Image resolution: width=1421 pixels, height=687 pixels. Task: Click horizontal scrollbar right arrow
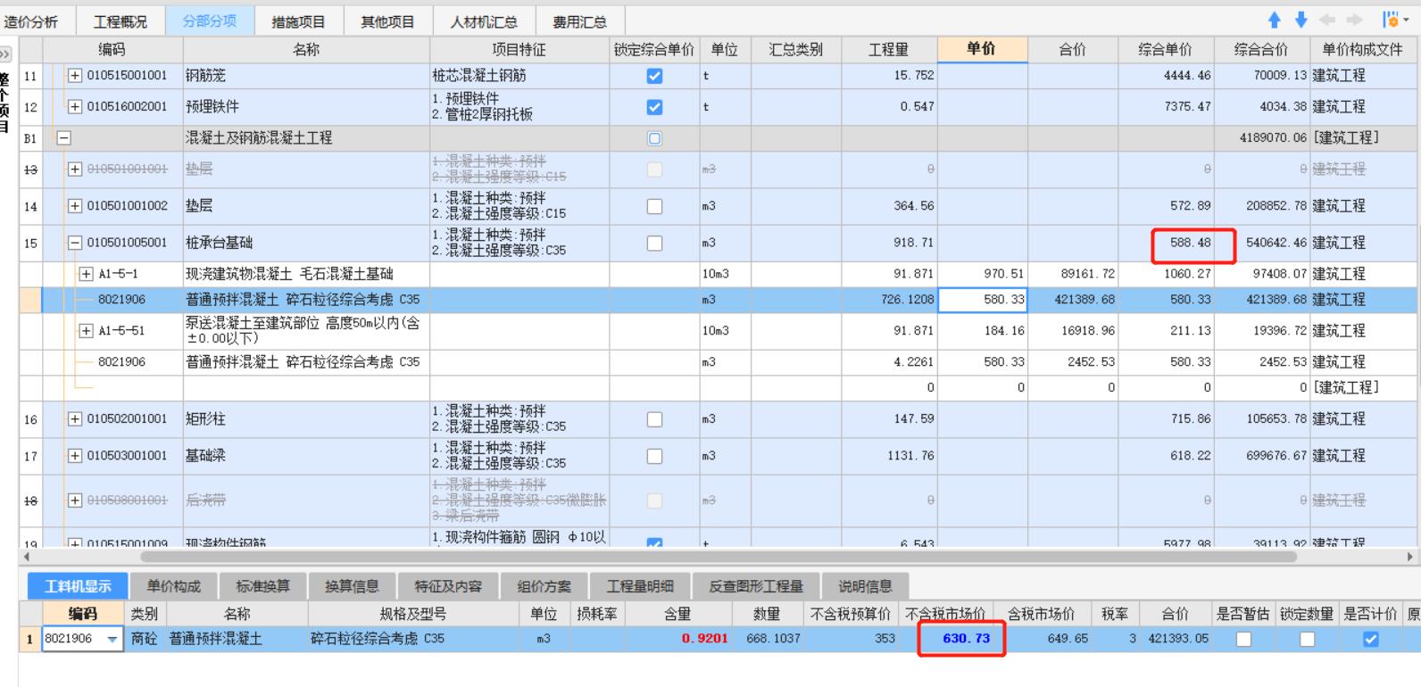click(x=1410, y=557)
